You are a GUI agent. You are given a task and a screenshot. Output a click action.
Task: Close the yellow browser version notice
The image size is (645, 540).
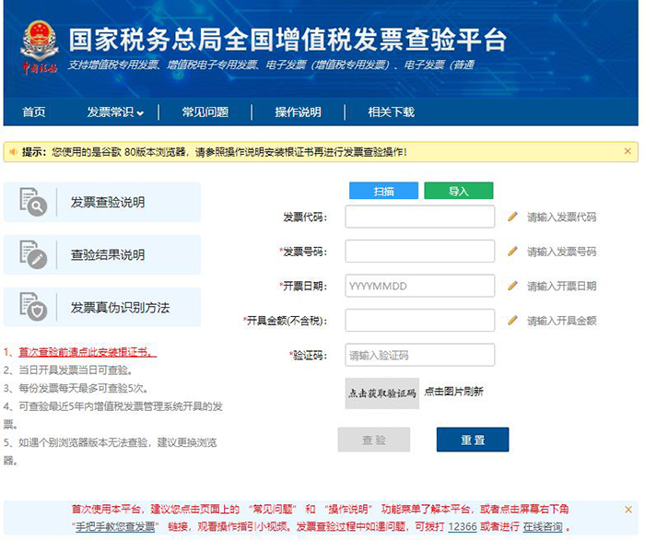[x=627, y=151]
